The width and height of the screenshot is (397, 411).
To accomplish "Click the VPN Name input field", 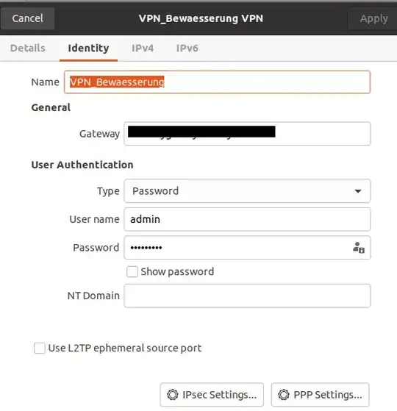I will (x=217, y=82).
